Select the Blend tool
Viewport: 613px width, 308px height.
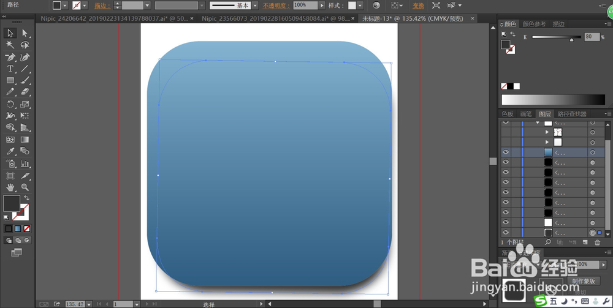25,151
